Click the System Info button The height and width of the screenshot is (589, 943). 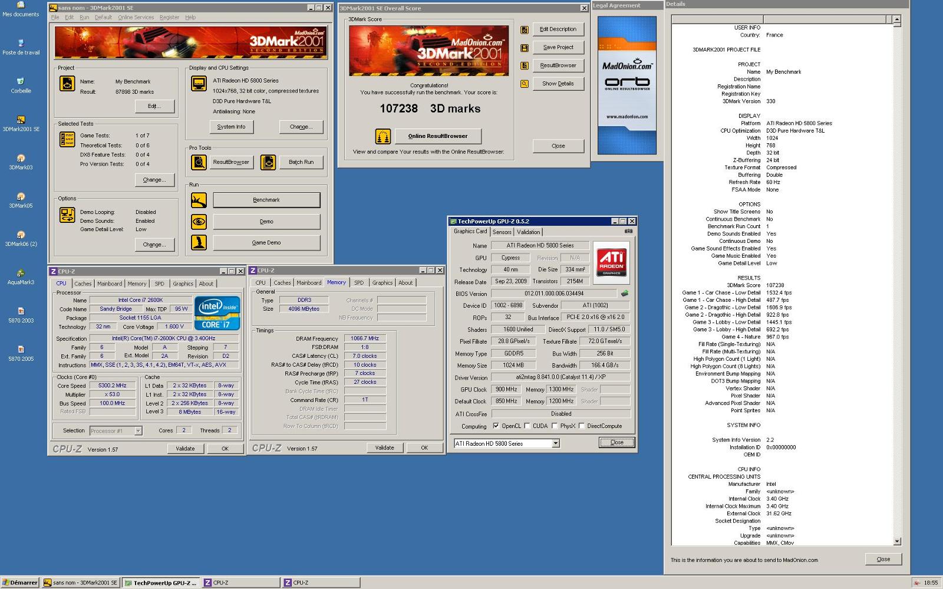coord(231,127)
